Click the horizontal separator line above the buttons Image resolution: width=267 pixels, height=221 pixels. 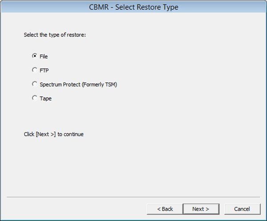[133, 197]
